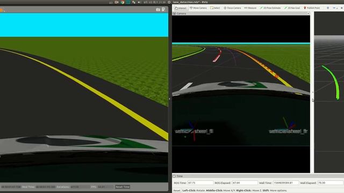
Task: Click the ROS Elapsed field
Action: click(245, 183)
